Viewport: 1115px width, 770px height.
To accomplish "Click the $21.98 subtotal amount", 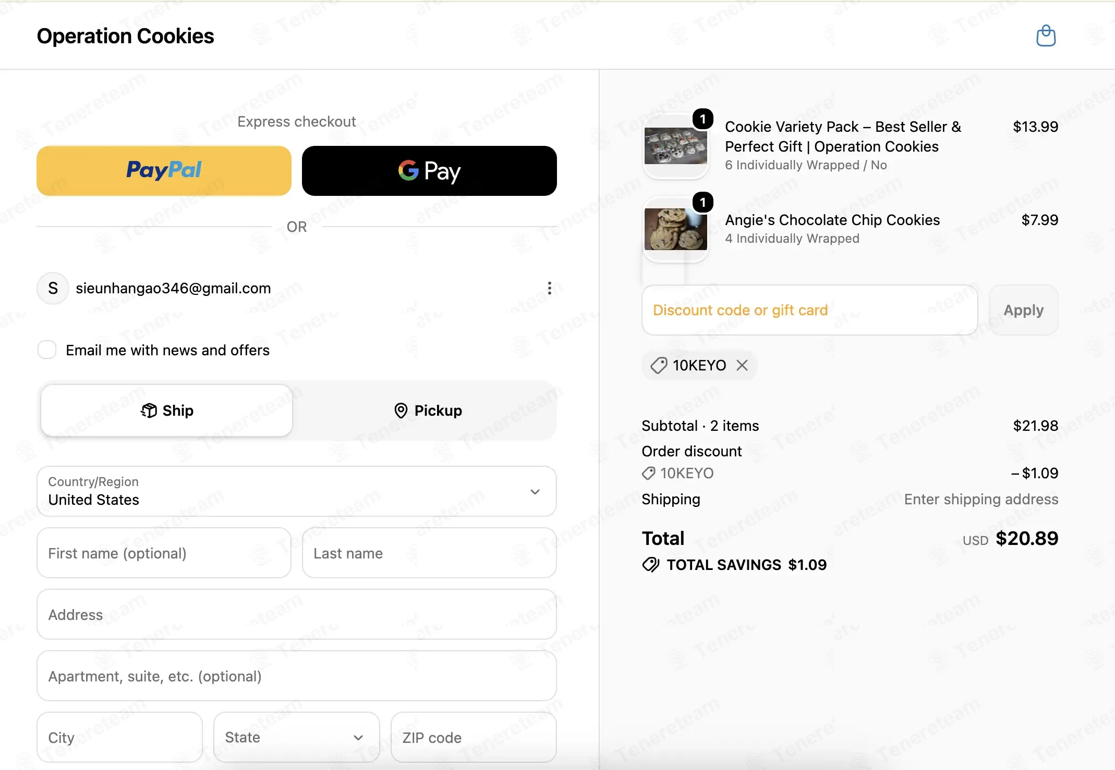I will click(1035, 426).
